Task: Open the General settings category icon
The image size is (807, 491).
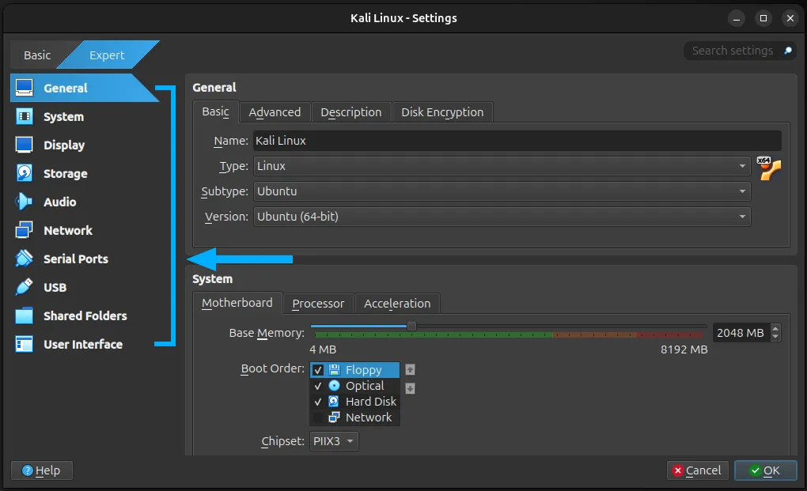Action: point(25,88)
